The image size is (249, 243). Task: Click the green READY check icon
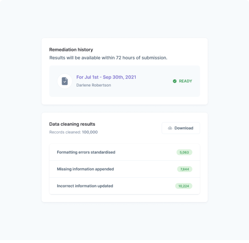pyautogui.click(x=175, y=81)
